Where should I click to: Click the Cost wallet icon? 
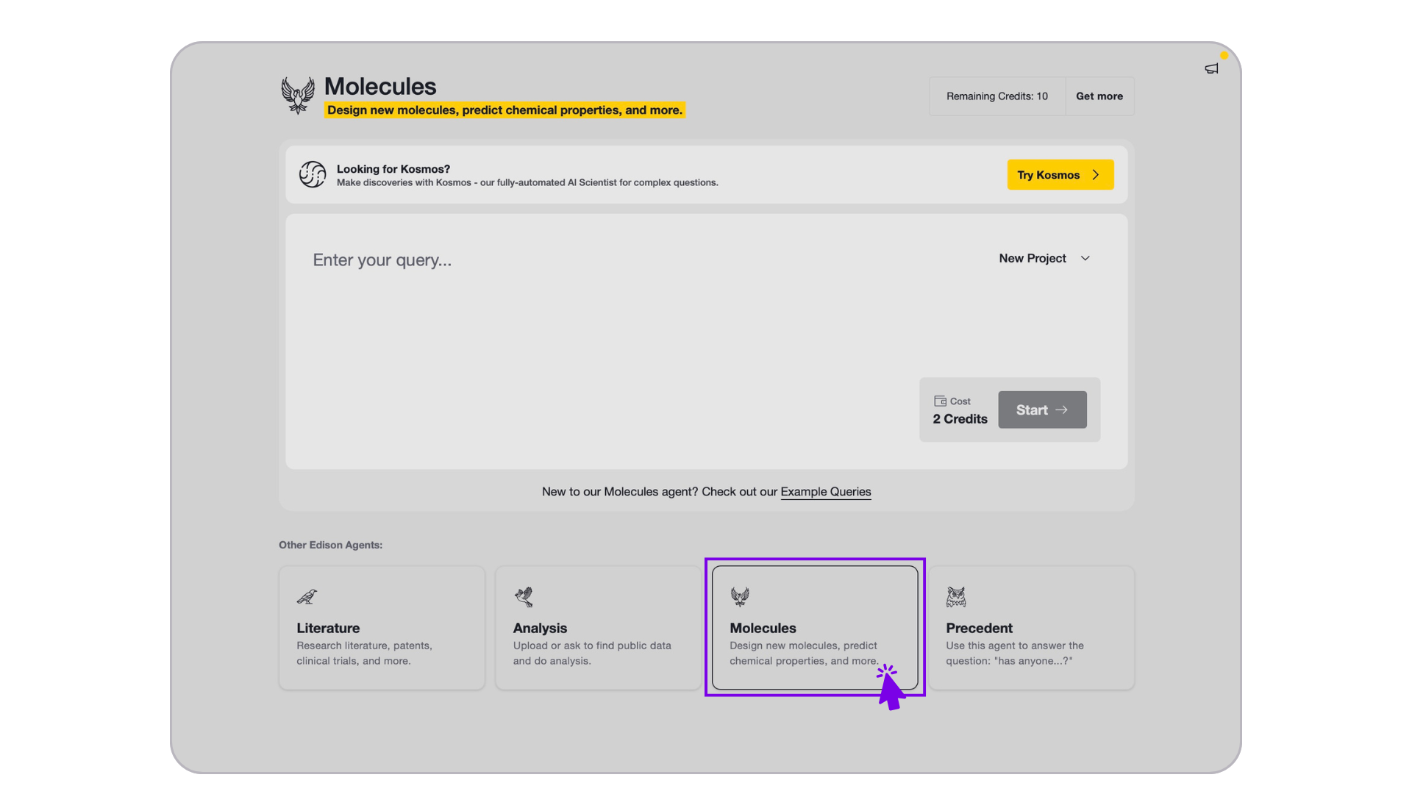[940, 401]
